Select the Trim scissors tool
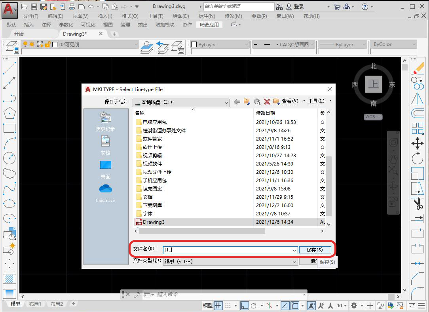 [x=418, y=204]
